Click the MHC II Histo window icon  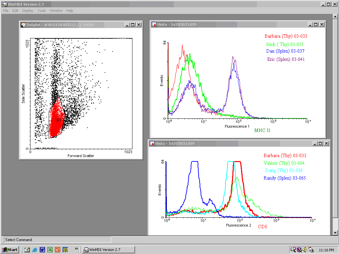tap(154, 24)
